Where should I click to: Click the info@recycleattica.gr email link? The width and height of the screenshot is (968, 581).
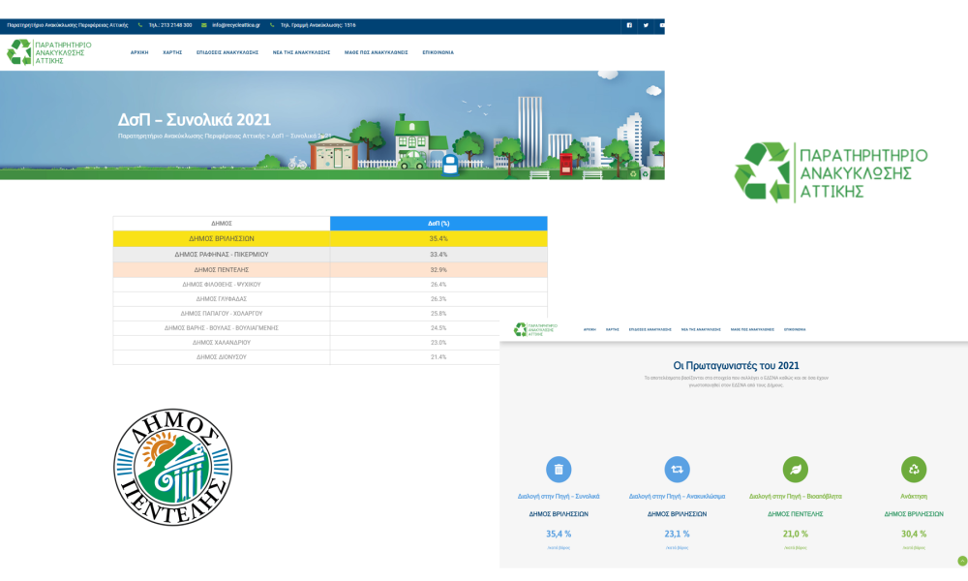[x=236, y=25]
